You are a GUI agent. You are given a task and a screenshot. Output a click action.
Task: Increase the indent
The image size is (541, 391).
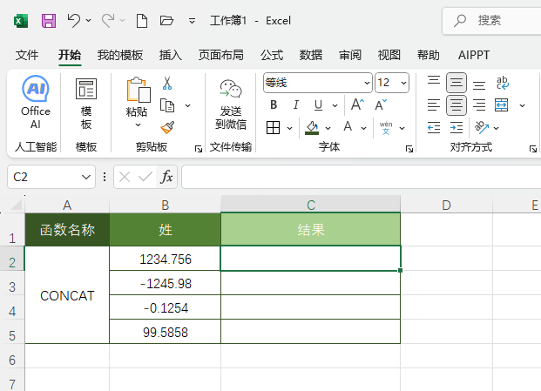pyautogui.click(x=456, y=128)
